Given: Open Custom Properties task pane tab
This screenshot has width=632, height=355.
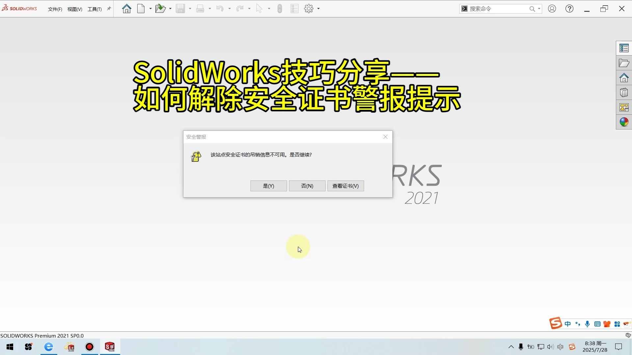Looking at the screenshot, I should [x=624, y=48].
